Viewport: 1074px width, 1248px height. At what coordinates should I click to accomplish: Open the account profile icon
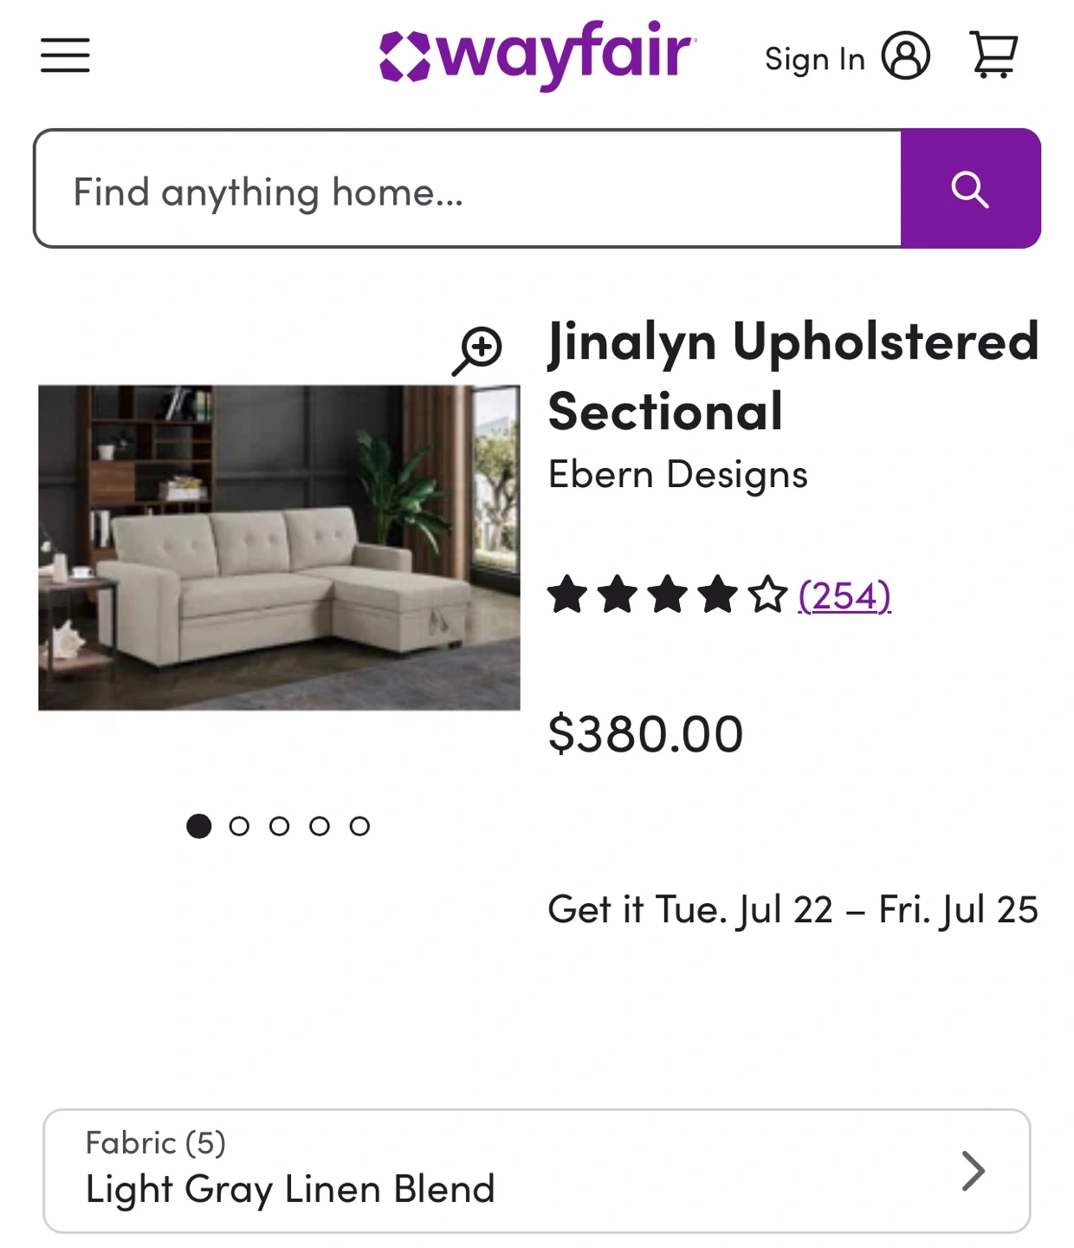pos(906,56)
